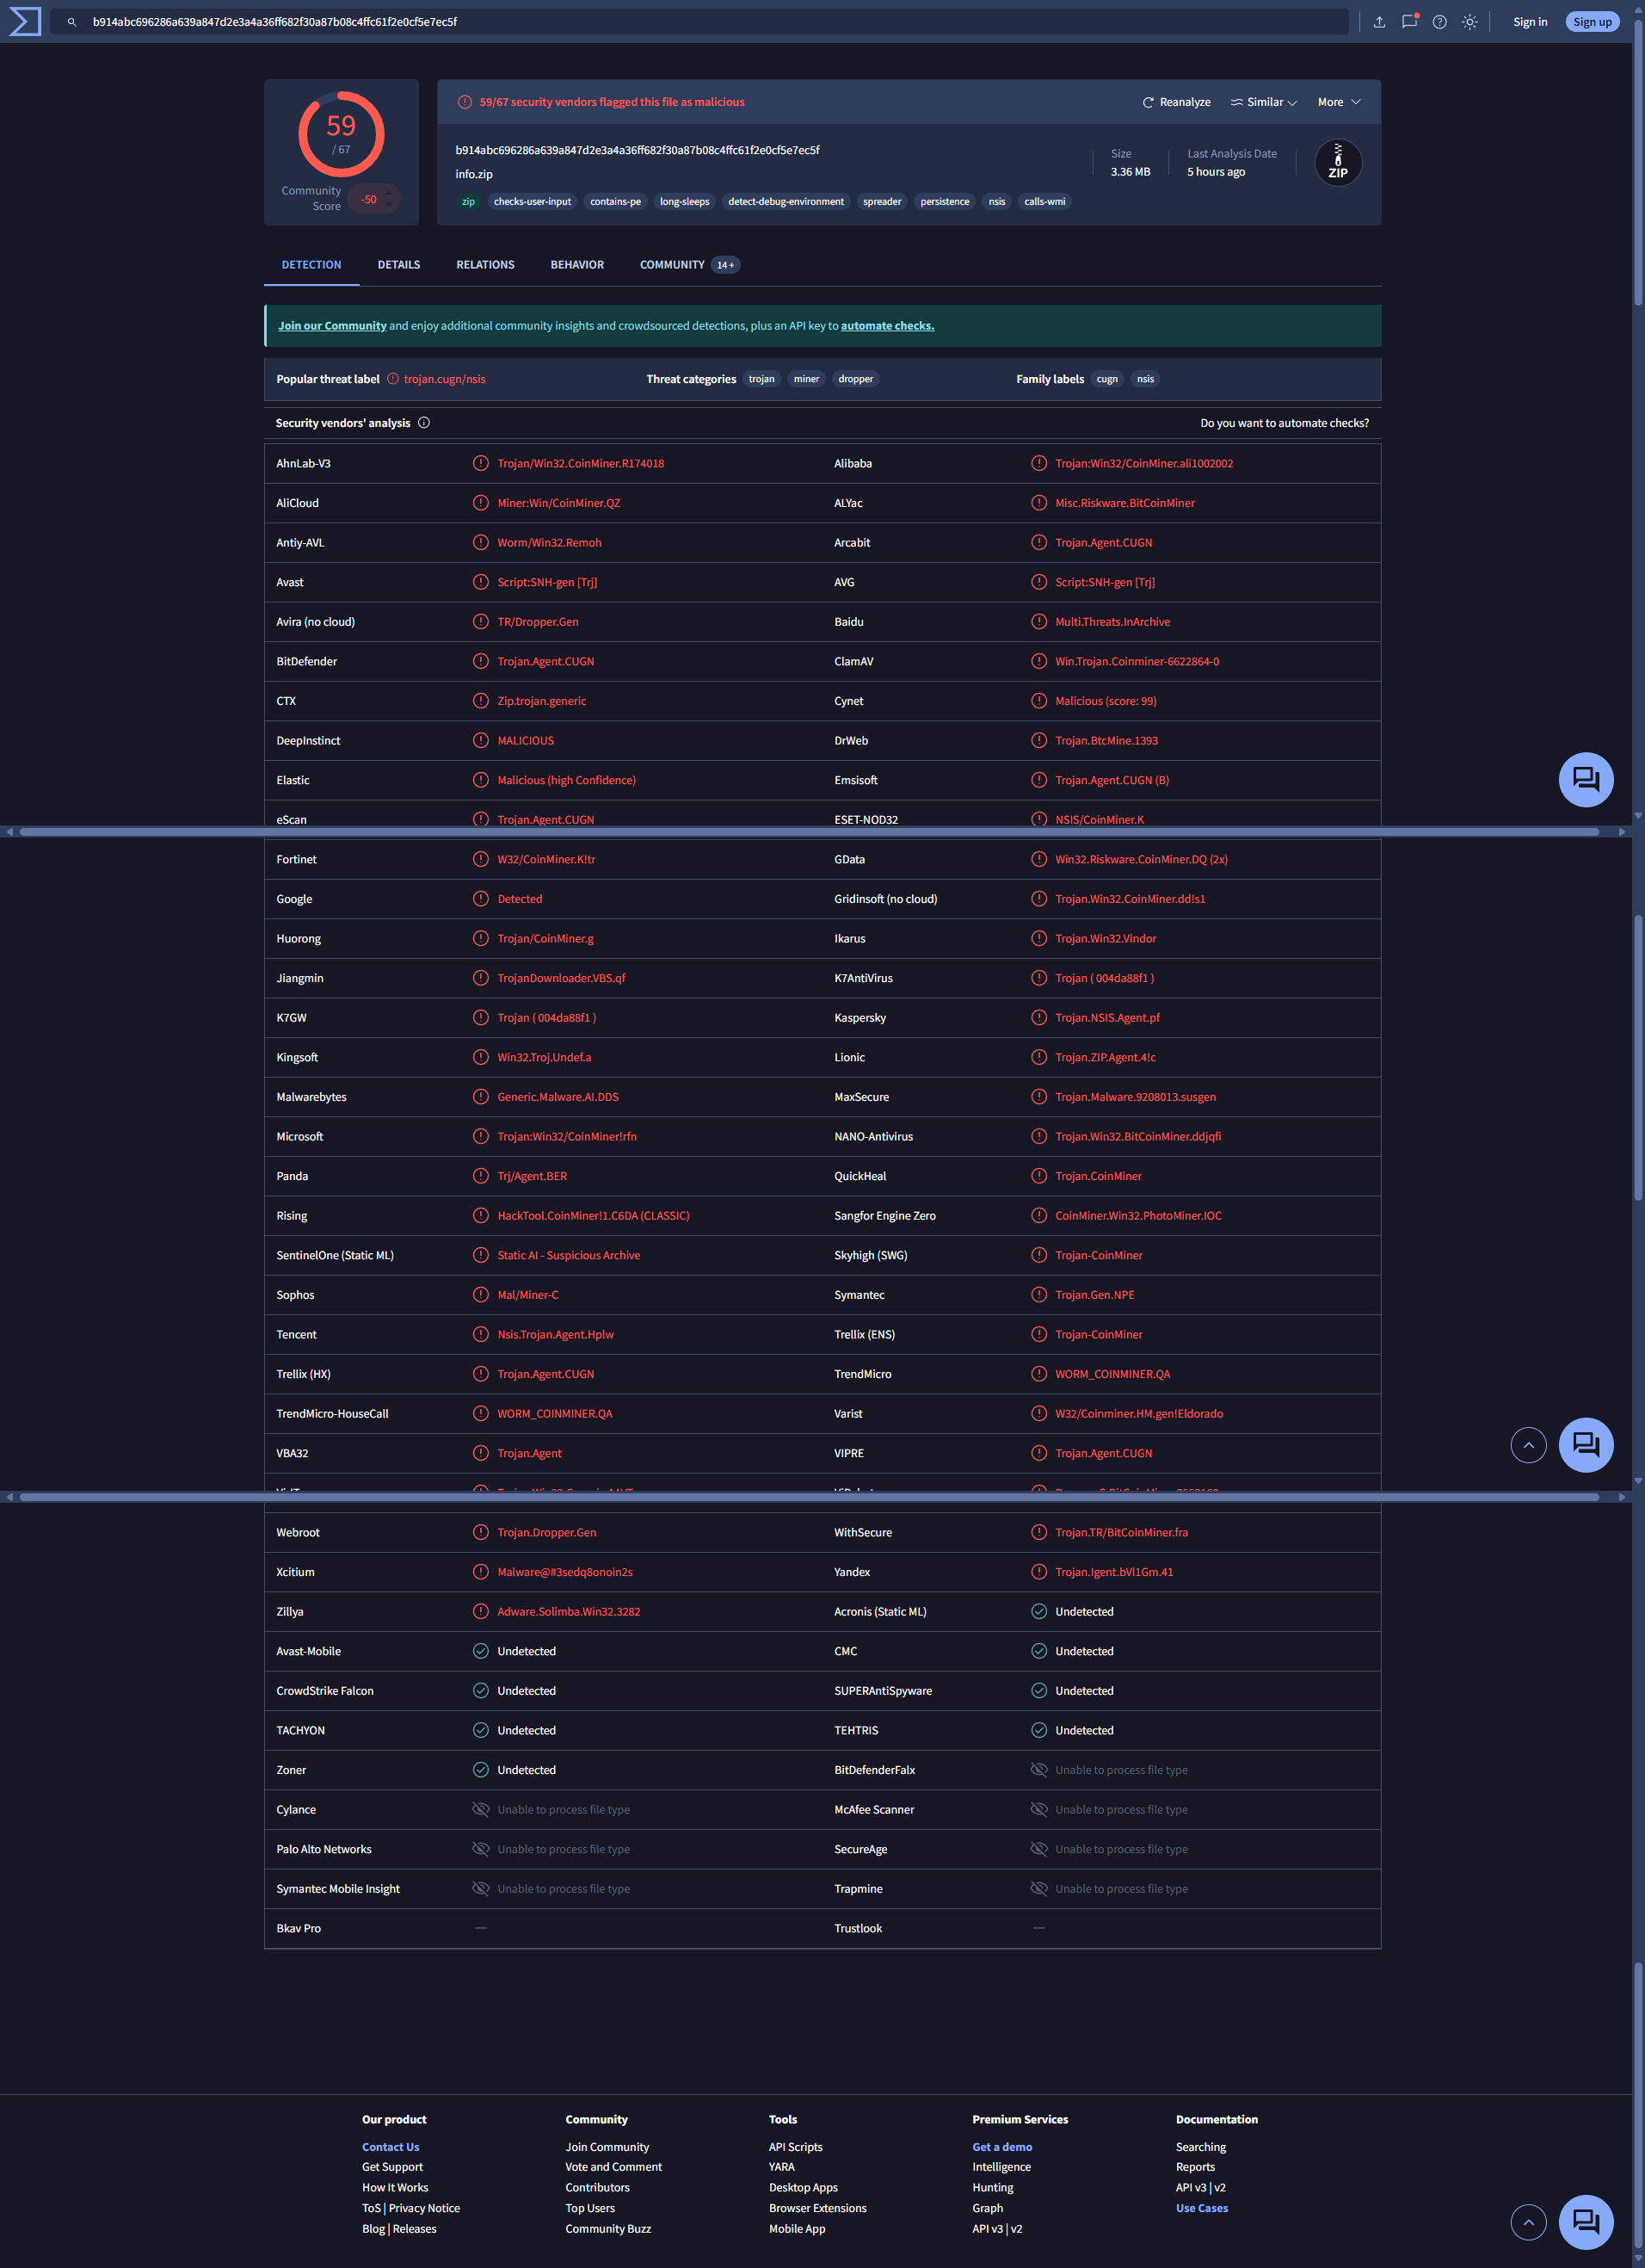Click the dropper threat category tag
The width and height of the screenshot is (1645, 2268).
point(855,379)
